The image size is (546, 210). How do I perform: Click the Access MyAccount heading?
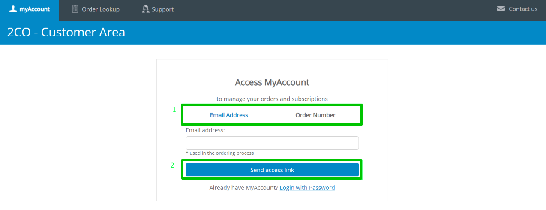coord(272,82)
